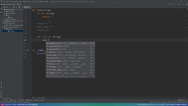Open the VCS menu
The height and width of the screenshot is (106, 188).
pyautogui.click(x=37, y=1)
